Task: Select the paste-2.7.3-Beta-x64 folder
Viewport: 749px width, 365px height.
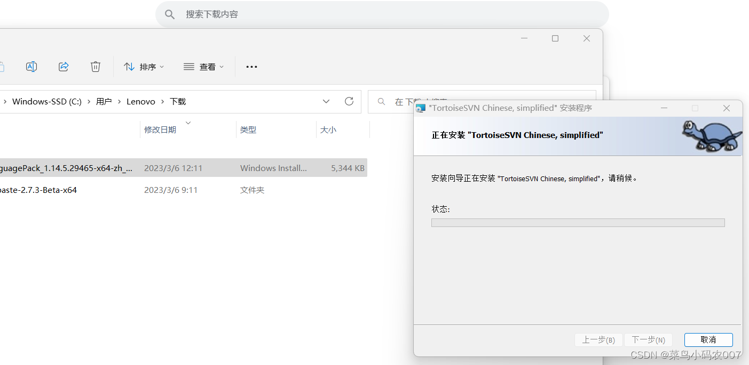Action: (x=38, y=190)
